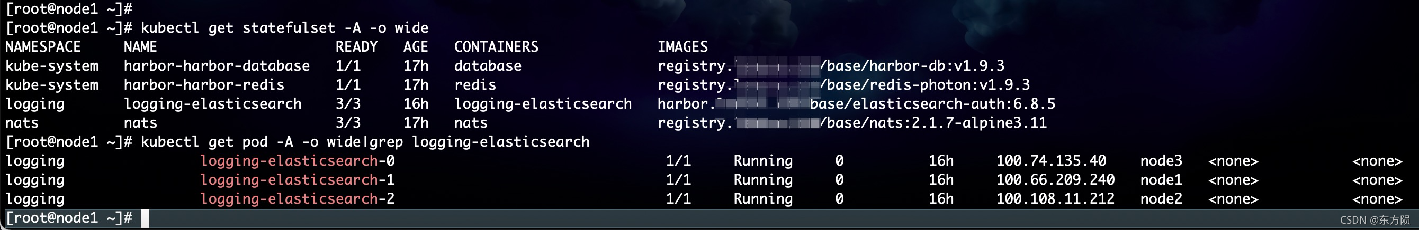Click the terminal cursor at the last prompt
The image size is (1419, 230).
[145, 218]
